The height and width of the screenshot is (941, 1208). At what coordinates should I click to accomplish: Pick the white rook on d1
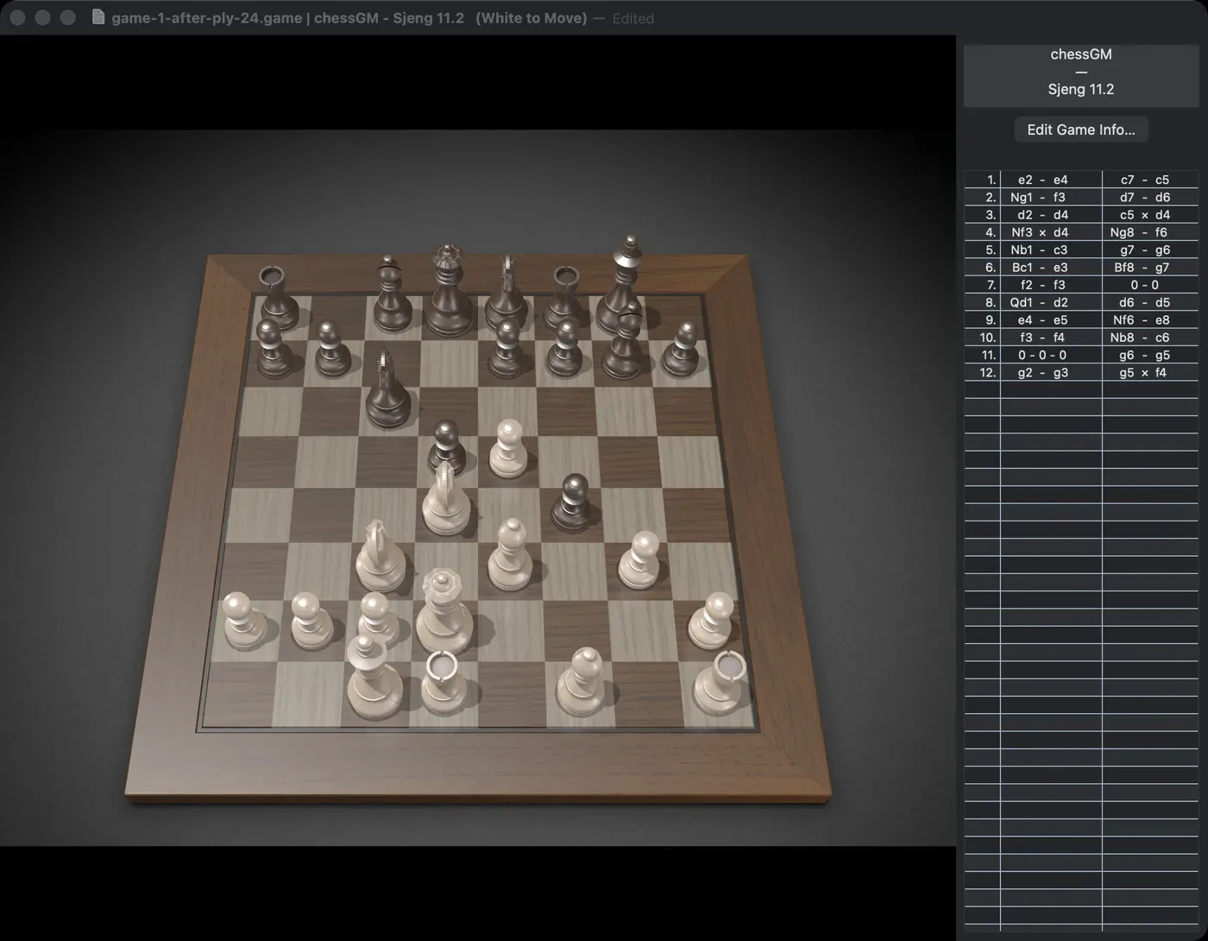(x=444, y=682)
